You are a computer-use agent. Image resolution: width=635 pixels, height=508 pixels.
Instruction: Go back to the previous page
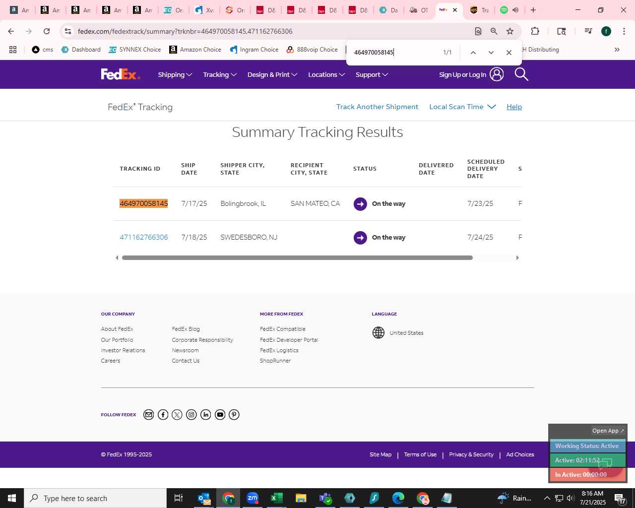11,31
